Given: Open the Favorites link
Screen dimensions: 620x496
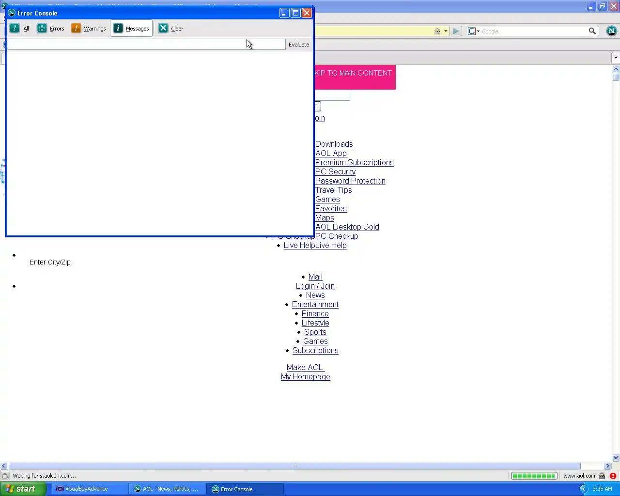Looking at the screenshot, I should [331, 209].
